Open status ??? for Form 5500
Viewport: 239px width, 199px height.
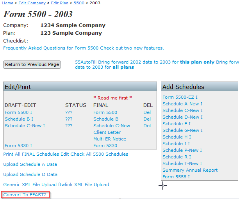[69, 112]
